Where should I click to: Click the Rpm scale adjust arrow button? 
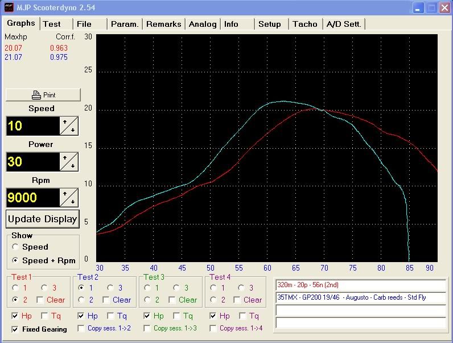click(69, 198)
